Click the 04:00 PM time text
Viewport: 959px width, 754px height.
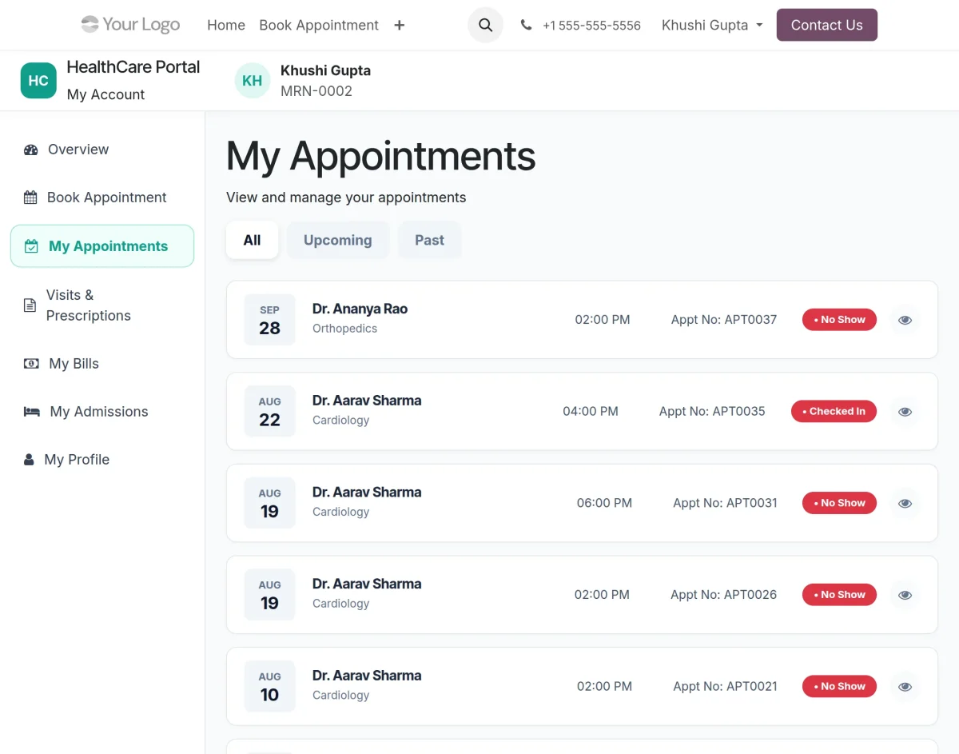[x=591, y=412]
